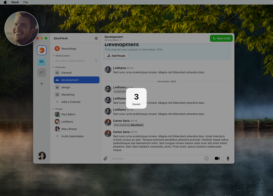This screenshot has height=196, width=273.
Task: Collapse the WaterCoolers section
Action: coord(53,56)
